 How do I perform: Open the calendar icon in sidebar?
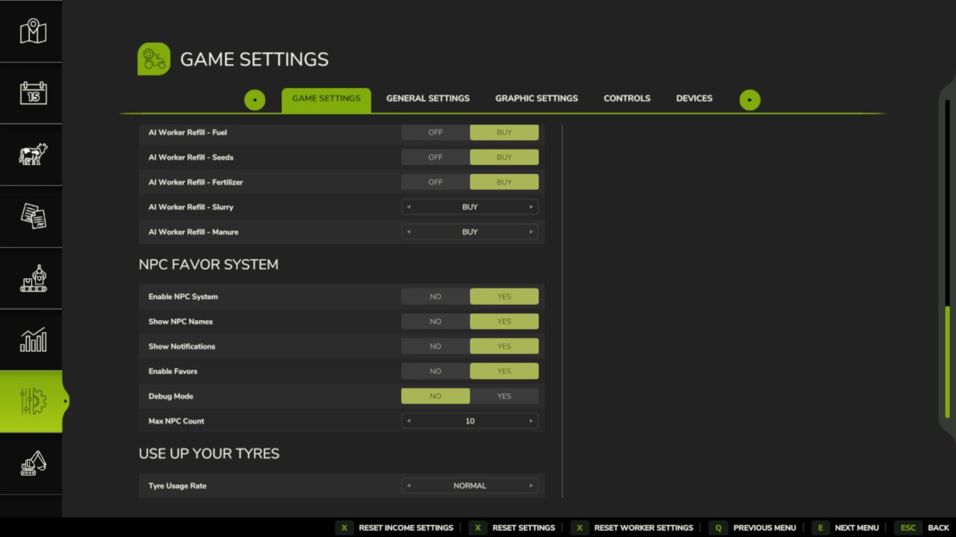(x=32, y=93)
